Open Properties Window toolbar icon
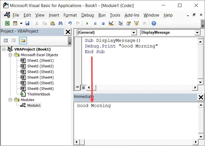This screenshot has height=146, width=205. (x=129, y=23)
